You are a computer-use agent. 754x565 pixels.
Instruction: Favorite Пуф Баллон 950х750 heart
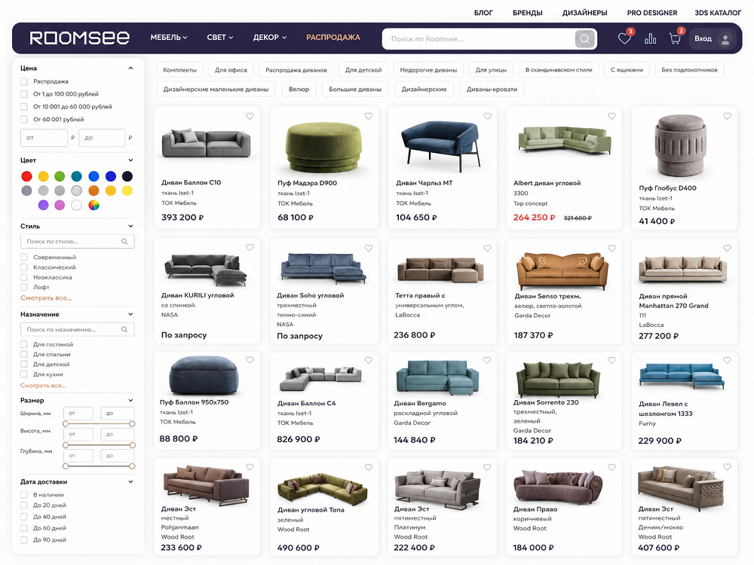(x=250, y=360)
